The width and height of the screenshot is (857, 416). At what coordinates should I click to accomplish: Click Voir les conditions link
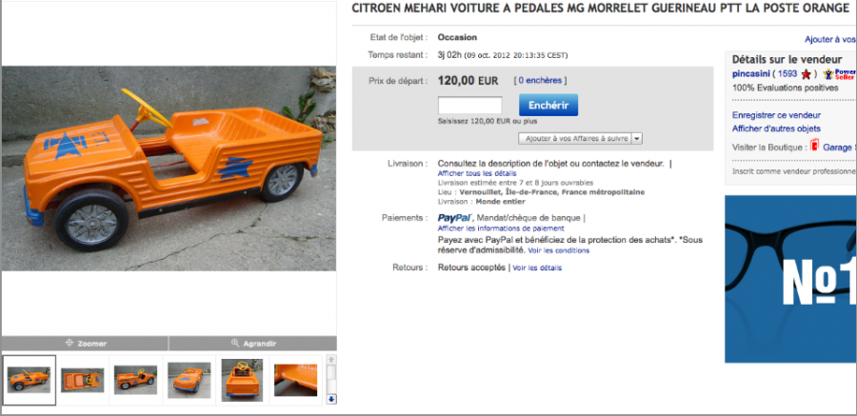point(559,250)
